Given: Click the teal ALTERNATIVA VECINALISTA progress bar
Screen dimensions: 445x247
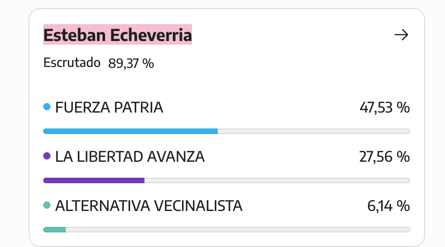Looking at the screenshot, I should 55,230.
